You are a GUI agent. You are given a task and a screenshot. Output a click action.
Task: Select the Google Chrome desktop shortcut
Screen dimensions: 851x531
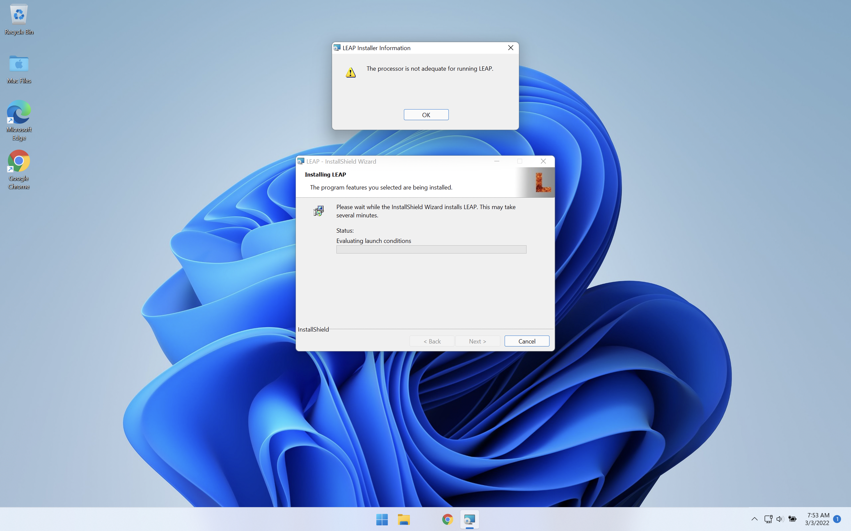click(19, 170)
